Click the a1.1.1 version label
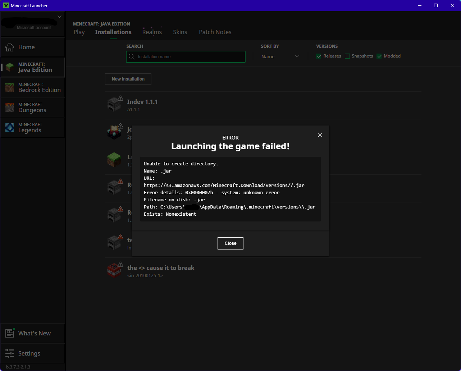This screenshot has height=371, width=461. [x=133, y=109]
